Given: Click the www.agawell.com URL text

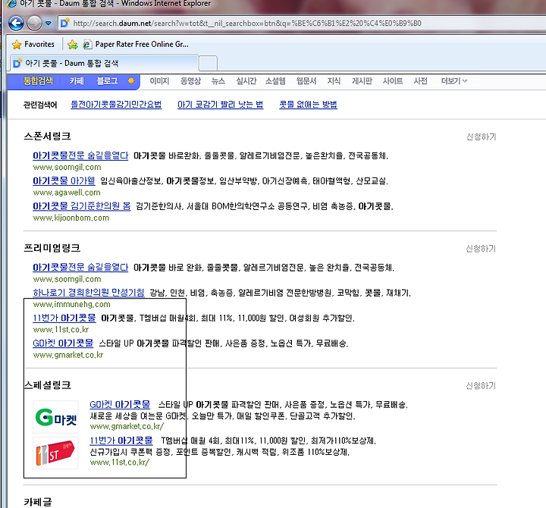Looking at the screenshot, I should coord(67,193).
